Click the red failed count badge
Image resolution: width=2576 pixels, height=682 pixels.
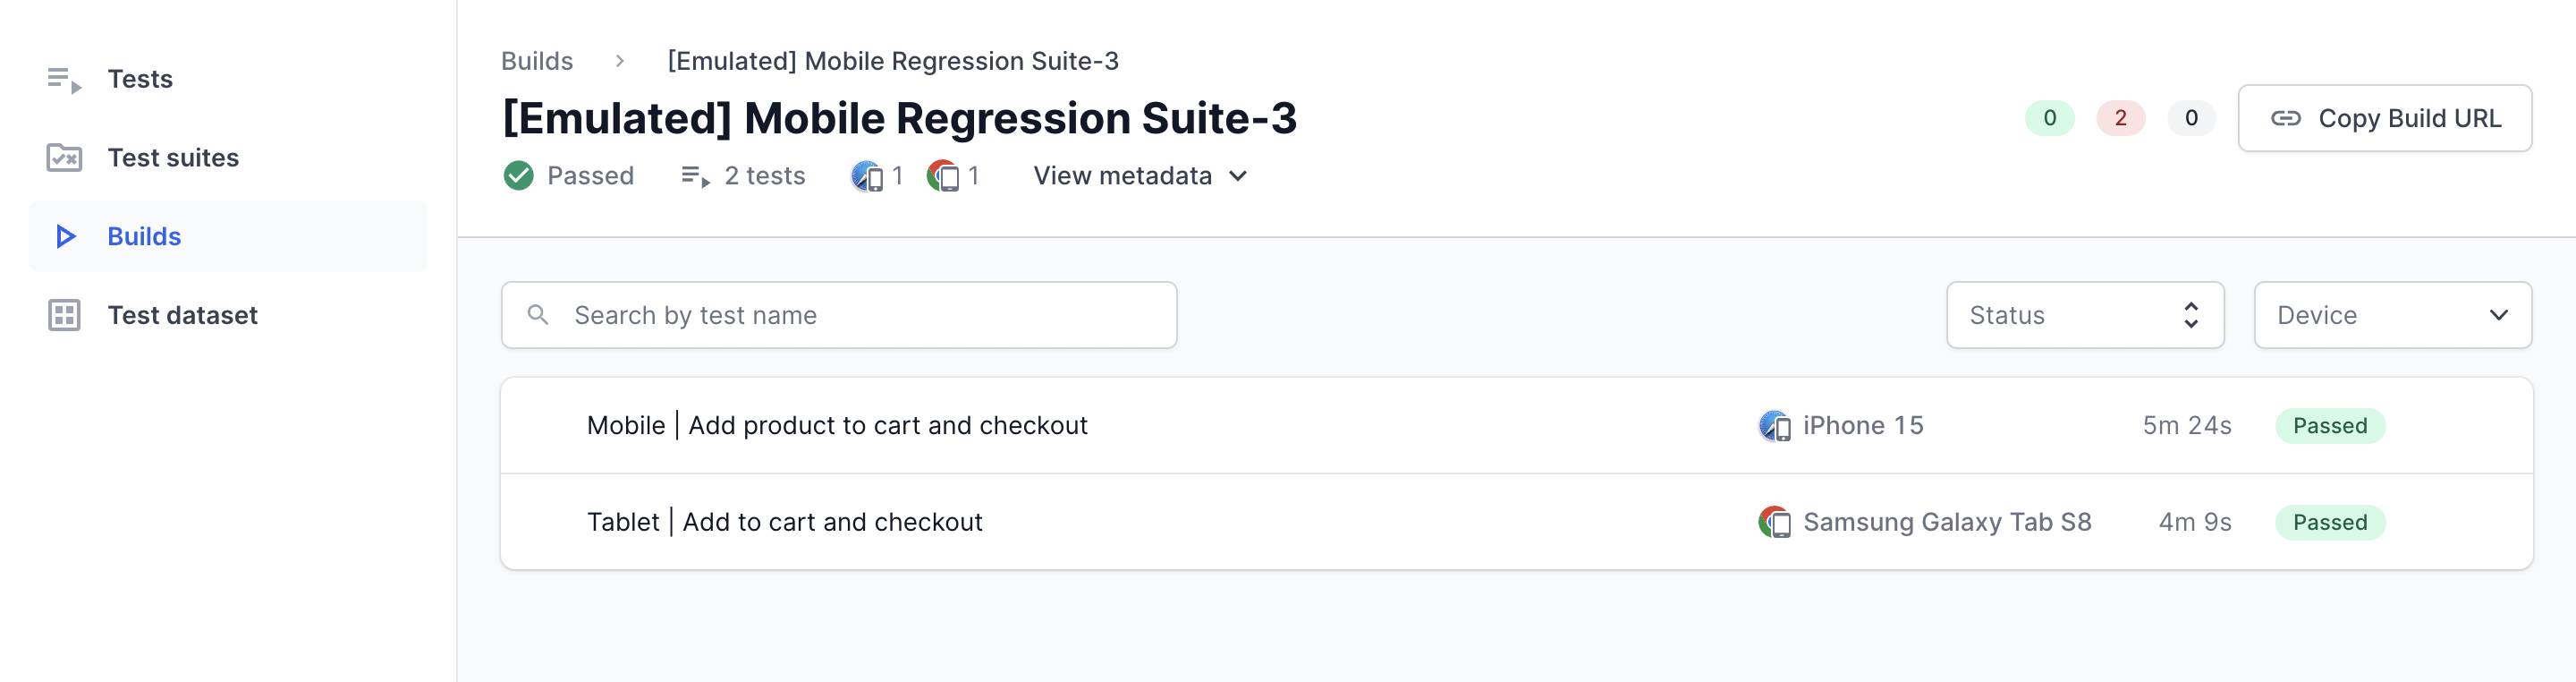click(2120, 118)
